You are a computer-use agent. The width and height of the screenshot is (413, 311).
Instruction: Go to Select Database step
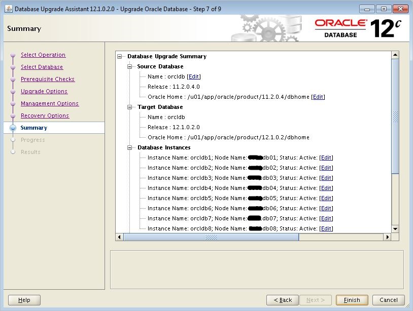(x=42, y=67)
